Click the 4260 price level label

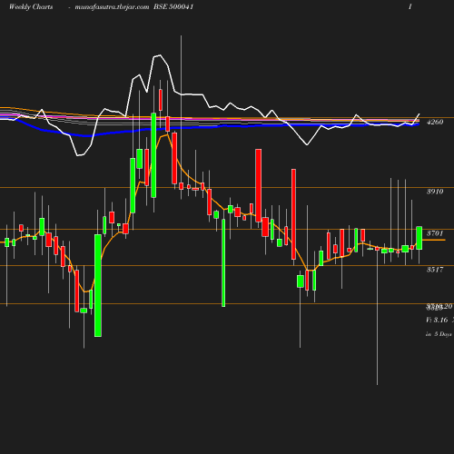435,122
